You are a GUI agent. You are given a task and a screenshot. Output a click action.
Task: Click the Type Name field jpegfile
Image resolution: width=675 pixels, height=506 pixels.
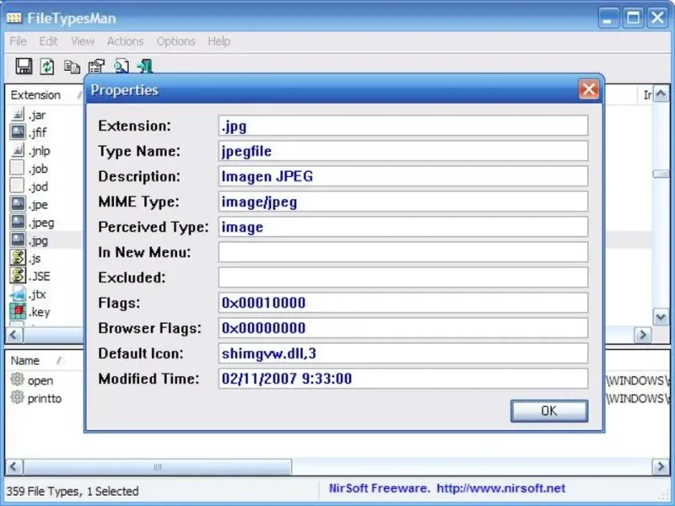click(403, 151)
